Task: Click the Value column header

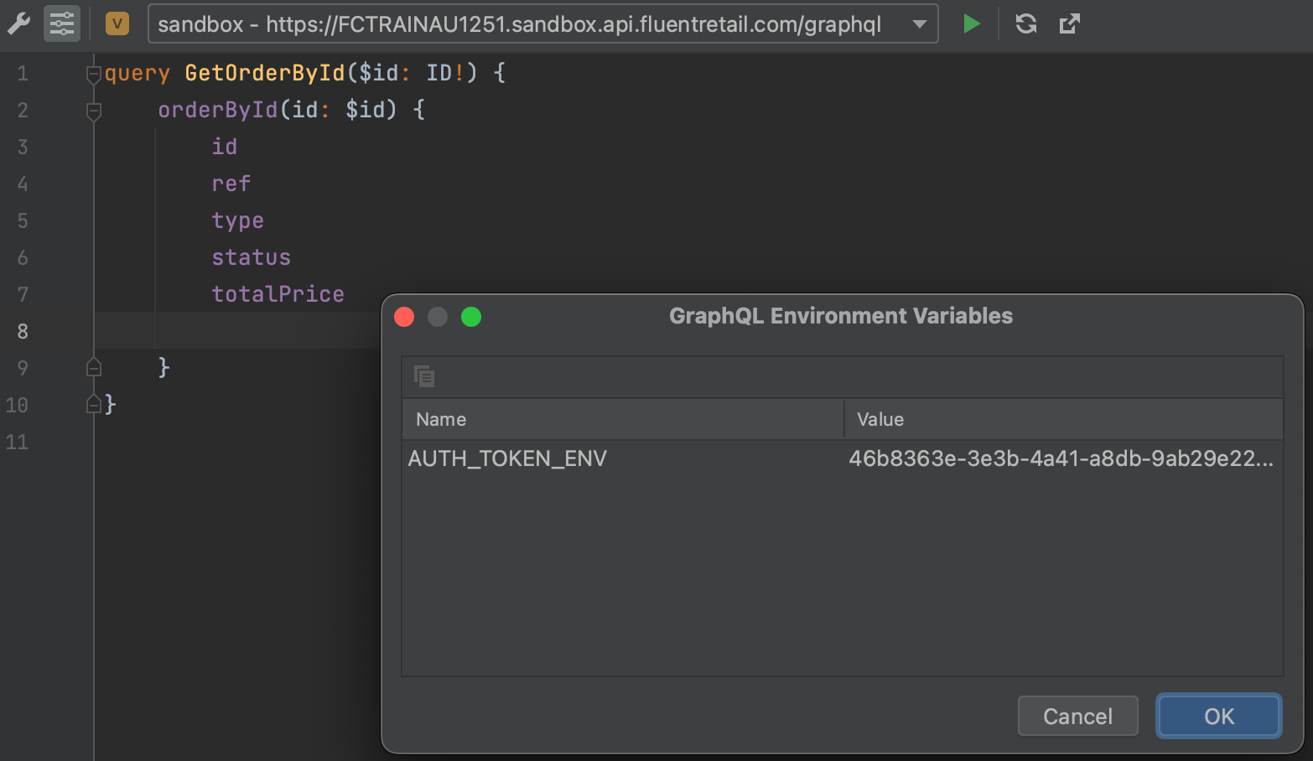Action: coord(1063,419)
